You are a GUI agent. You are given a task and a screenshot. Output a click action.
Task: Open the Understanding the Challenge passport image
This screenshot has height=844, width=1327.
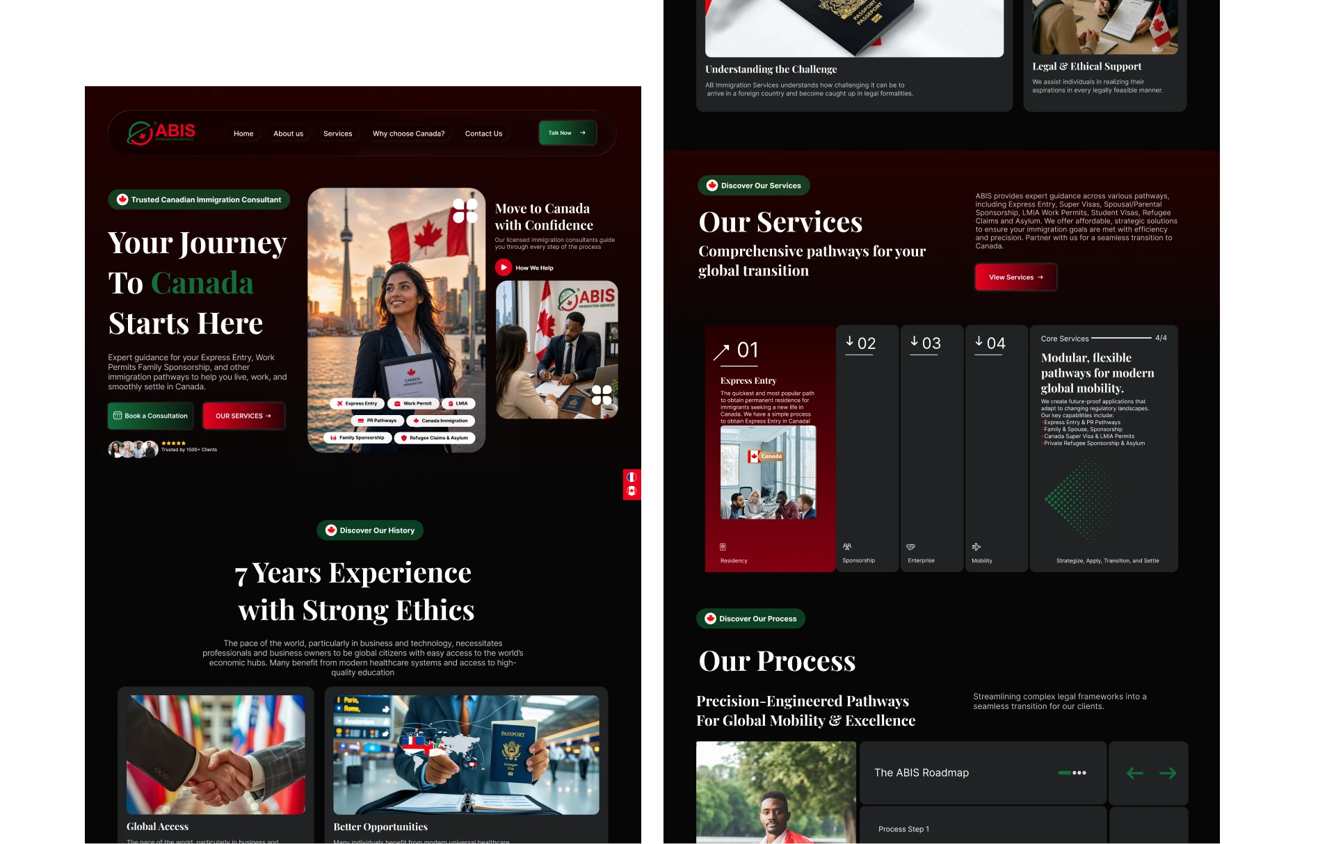[854, 28]
